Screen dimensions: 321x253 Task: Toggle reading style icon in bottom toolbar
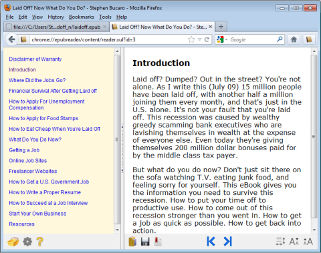click(280, 242)
